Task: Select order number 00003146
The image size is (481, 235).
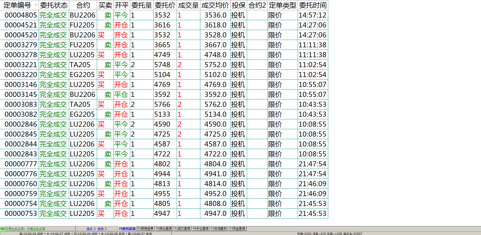Action: click(x=21, y=85)
